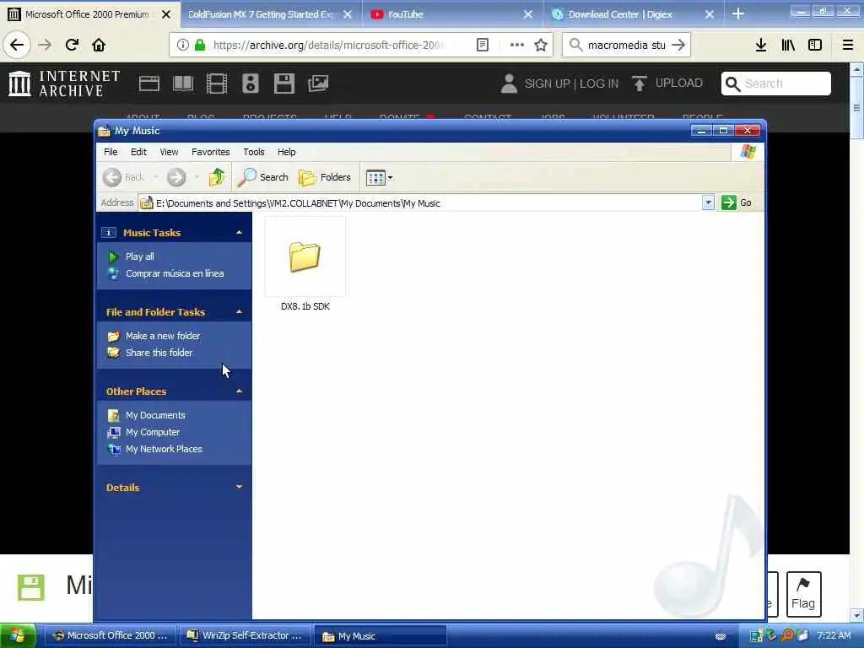Click the Firefox search box

[x=626, y=45]
